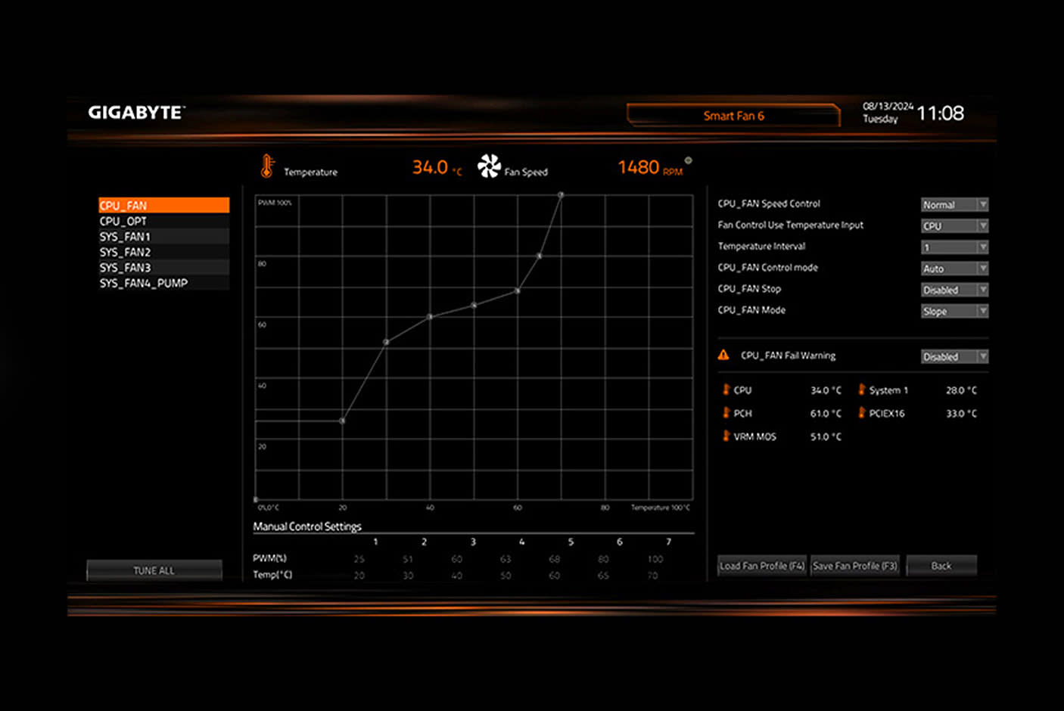Toggle CPU_FAN Stop setting

[954, 289]
